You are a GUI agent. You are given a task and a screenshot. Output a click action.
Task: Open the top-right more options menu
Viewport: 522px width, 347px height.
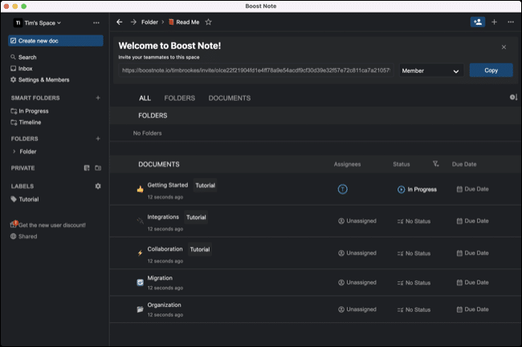click(511, 22)
